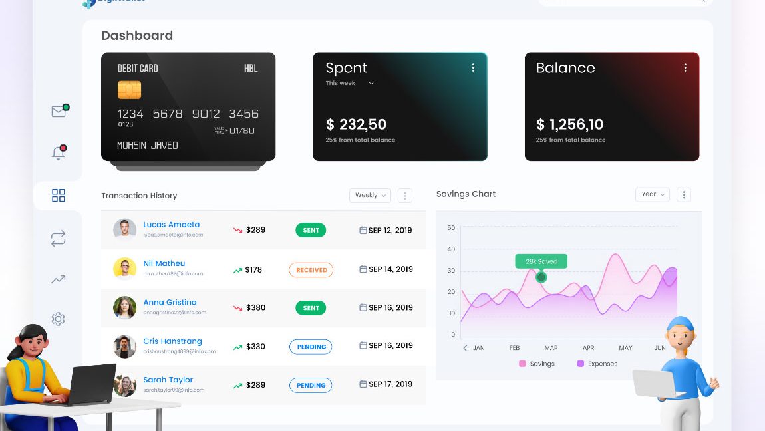The width and height of the screenshot is (765, 431).
Task: Open Sarah Taylor's profile name link
Action: pos(168,380)
